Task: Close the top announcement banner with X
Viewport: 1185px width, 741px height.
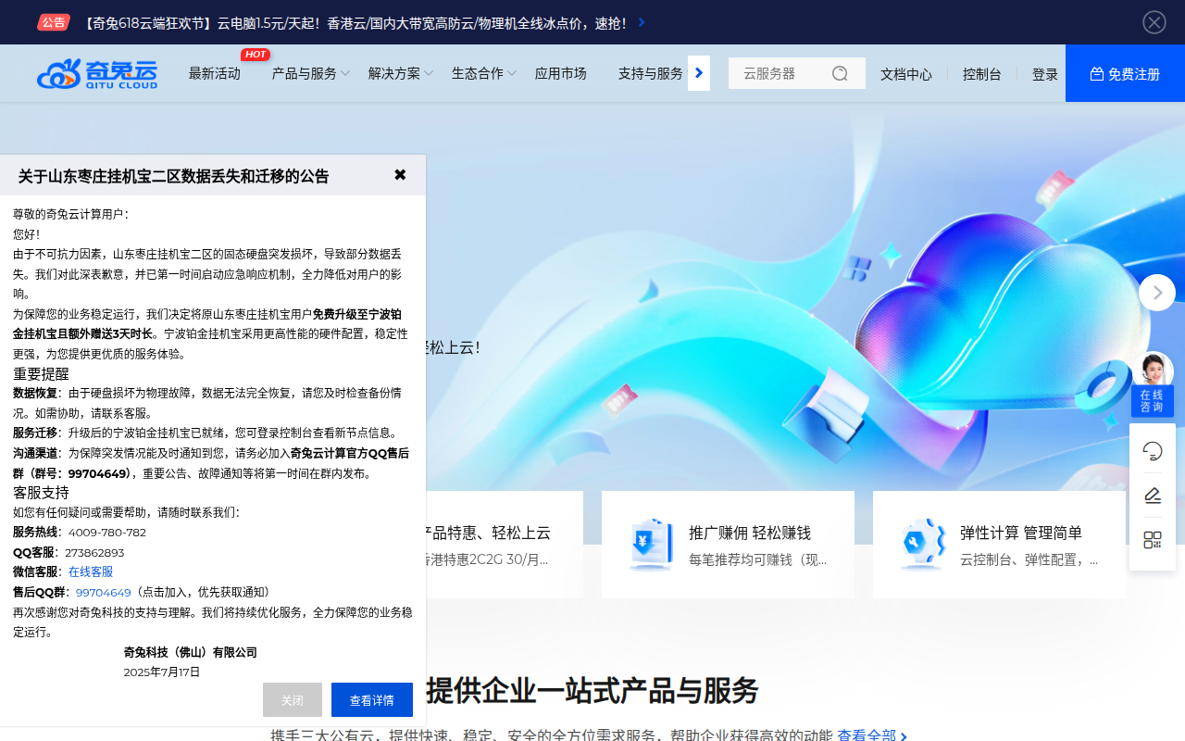Action: (x=1154, y=22)
